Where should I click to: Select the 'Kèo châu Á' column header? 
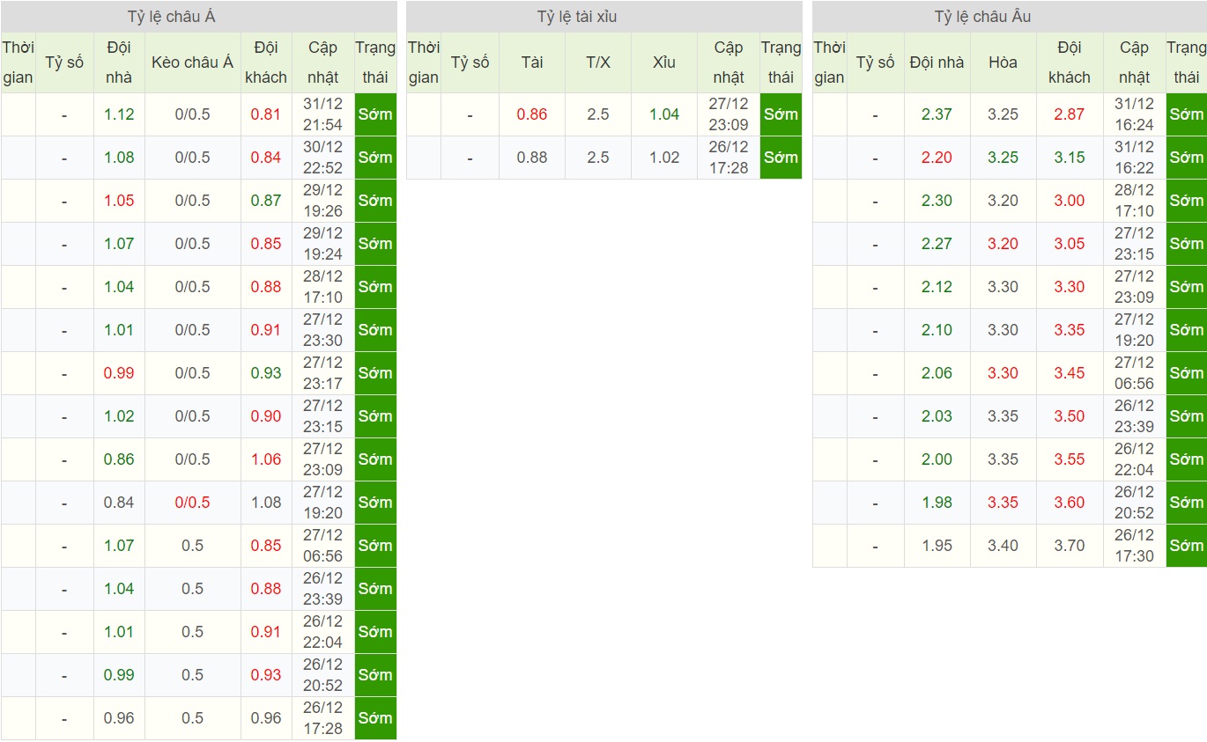(193, 62)
